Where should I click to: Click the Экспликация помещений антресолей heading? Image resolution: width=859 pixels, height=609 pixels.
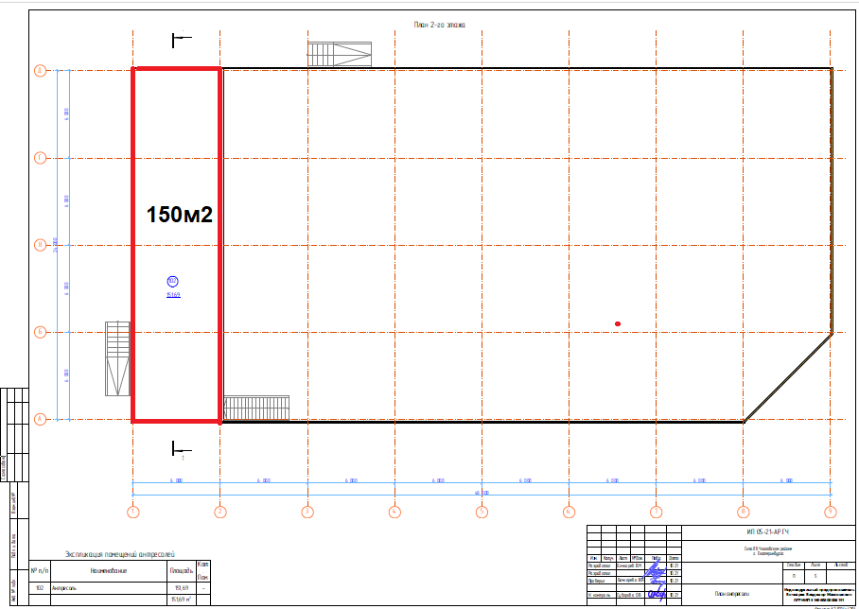[119, 554]
